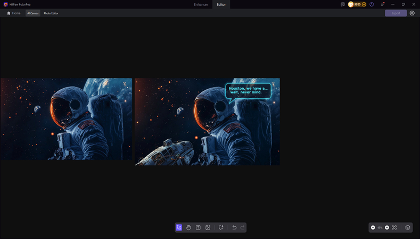Zoom out with the minus button

coord(373,227)
